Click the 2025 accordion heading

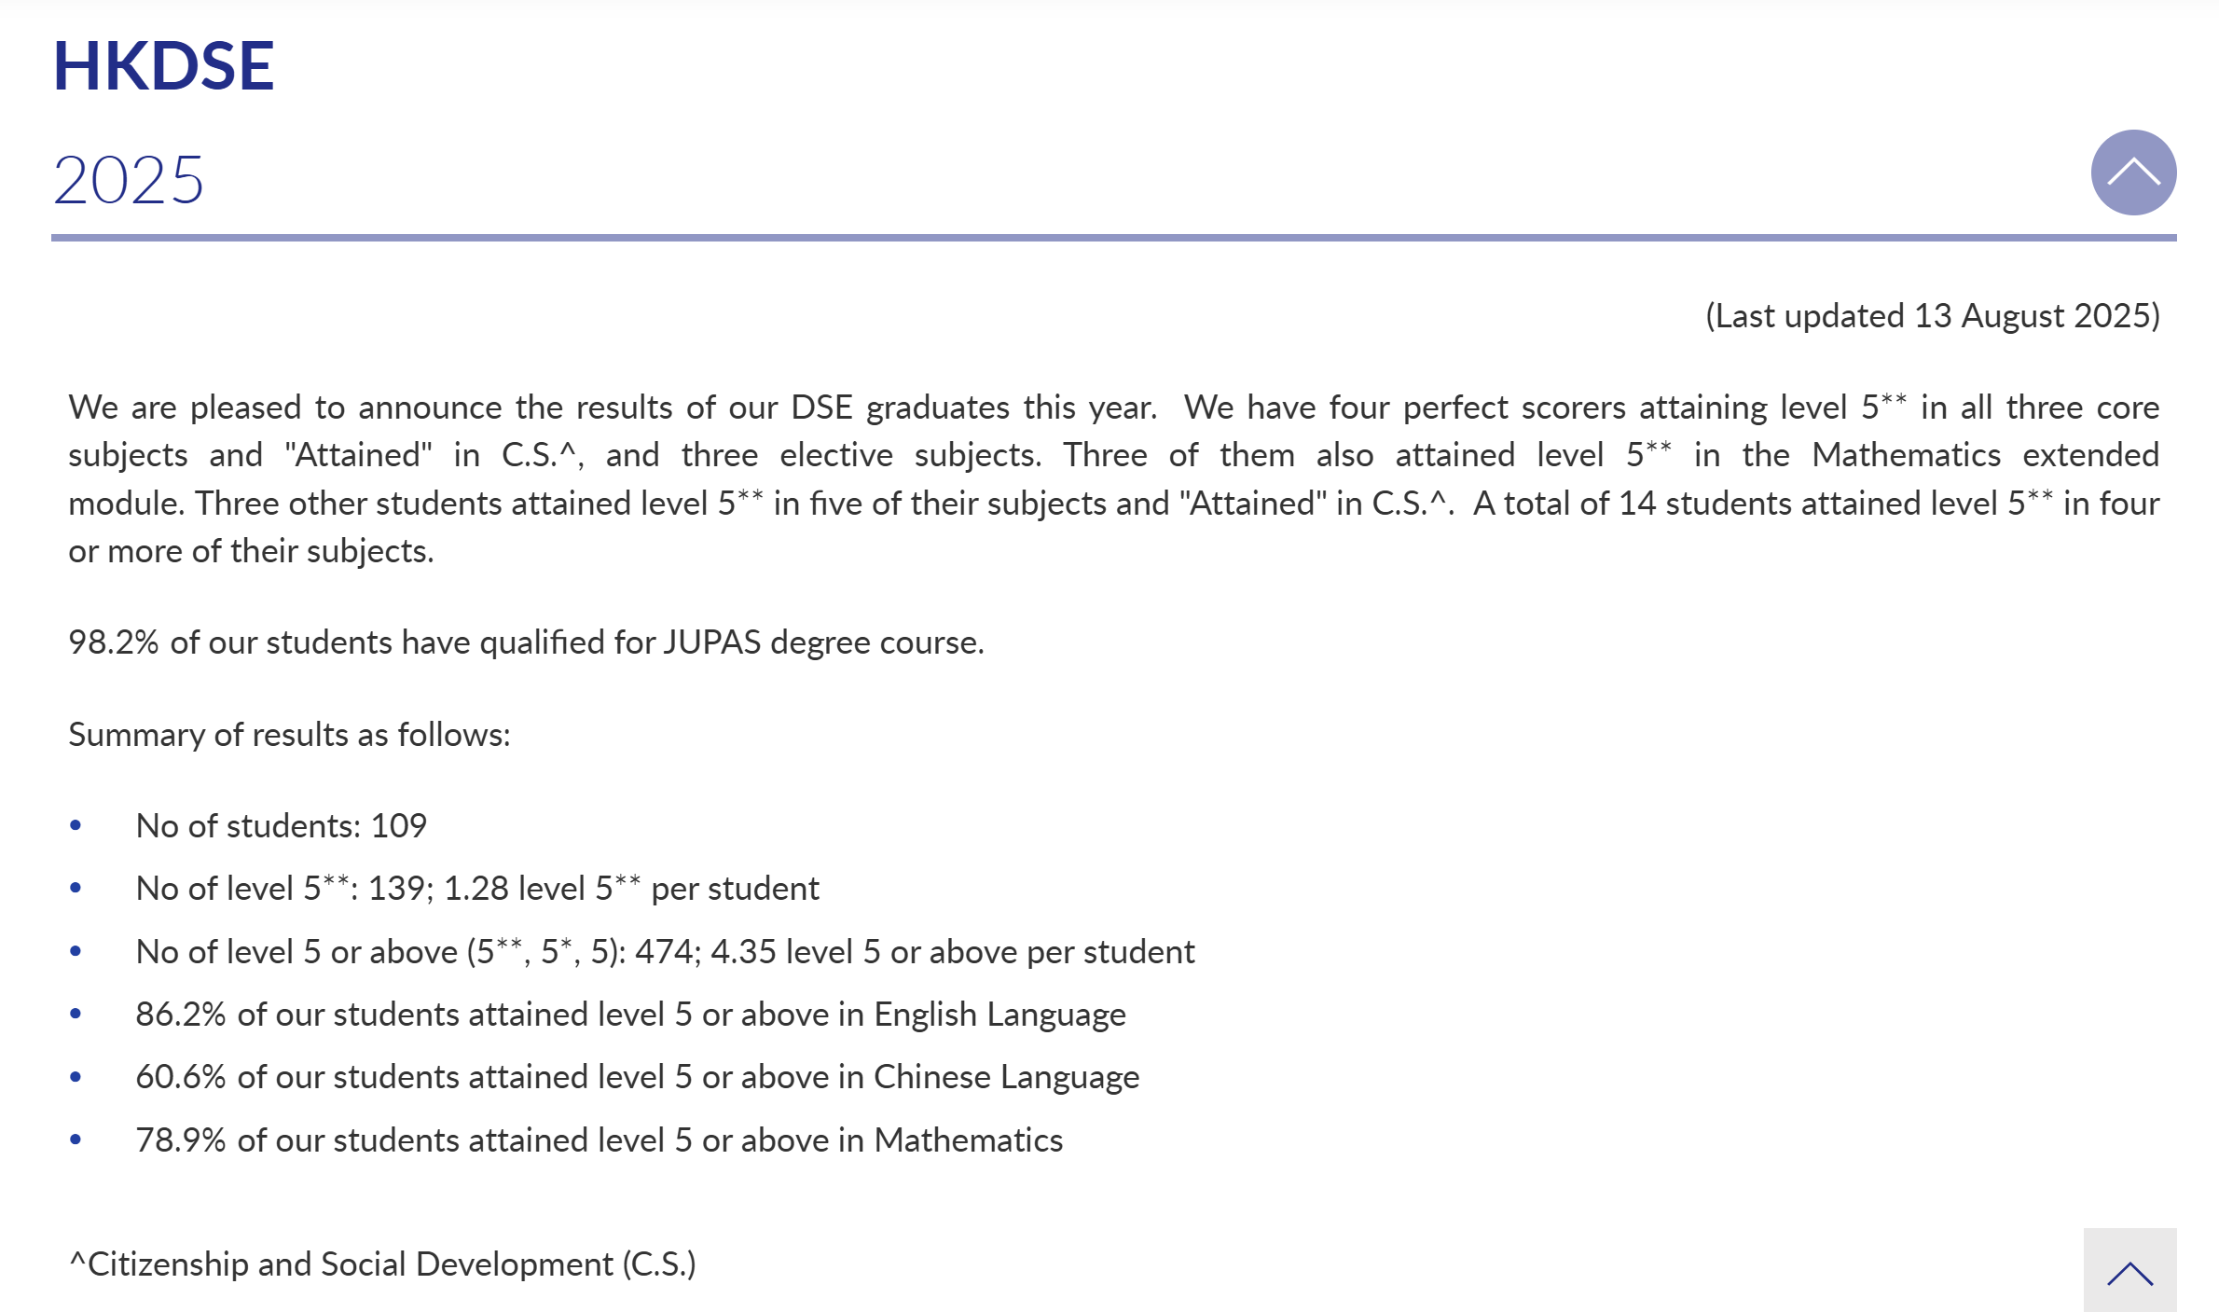coord(129,179)
